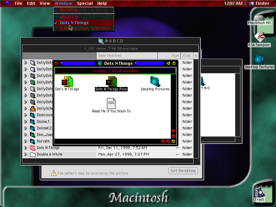Click the Don_Juan folder icon
The width and height of the screenshot is (276, 207).
33,135
